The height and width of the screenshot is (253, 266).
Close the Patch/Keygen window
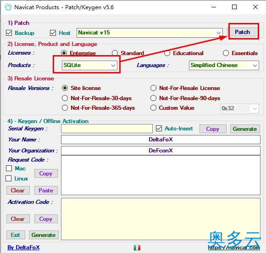(x=255, y=7)
